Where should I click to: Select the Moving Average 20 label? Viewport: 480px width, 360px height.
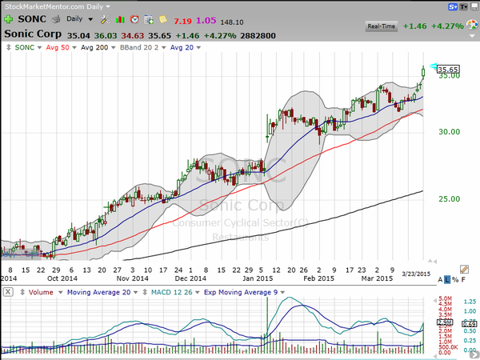(x=98, y=292)
